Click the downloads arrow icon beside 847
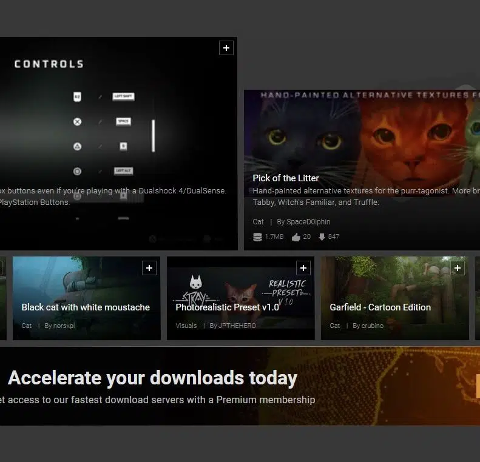Image resolution: width=480 pixels, height=462 pixels. pyautogui.click(x=322, y=237)
